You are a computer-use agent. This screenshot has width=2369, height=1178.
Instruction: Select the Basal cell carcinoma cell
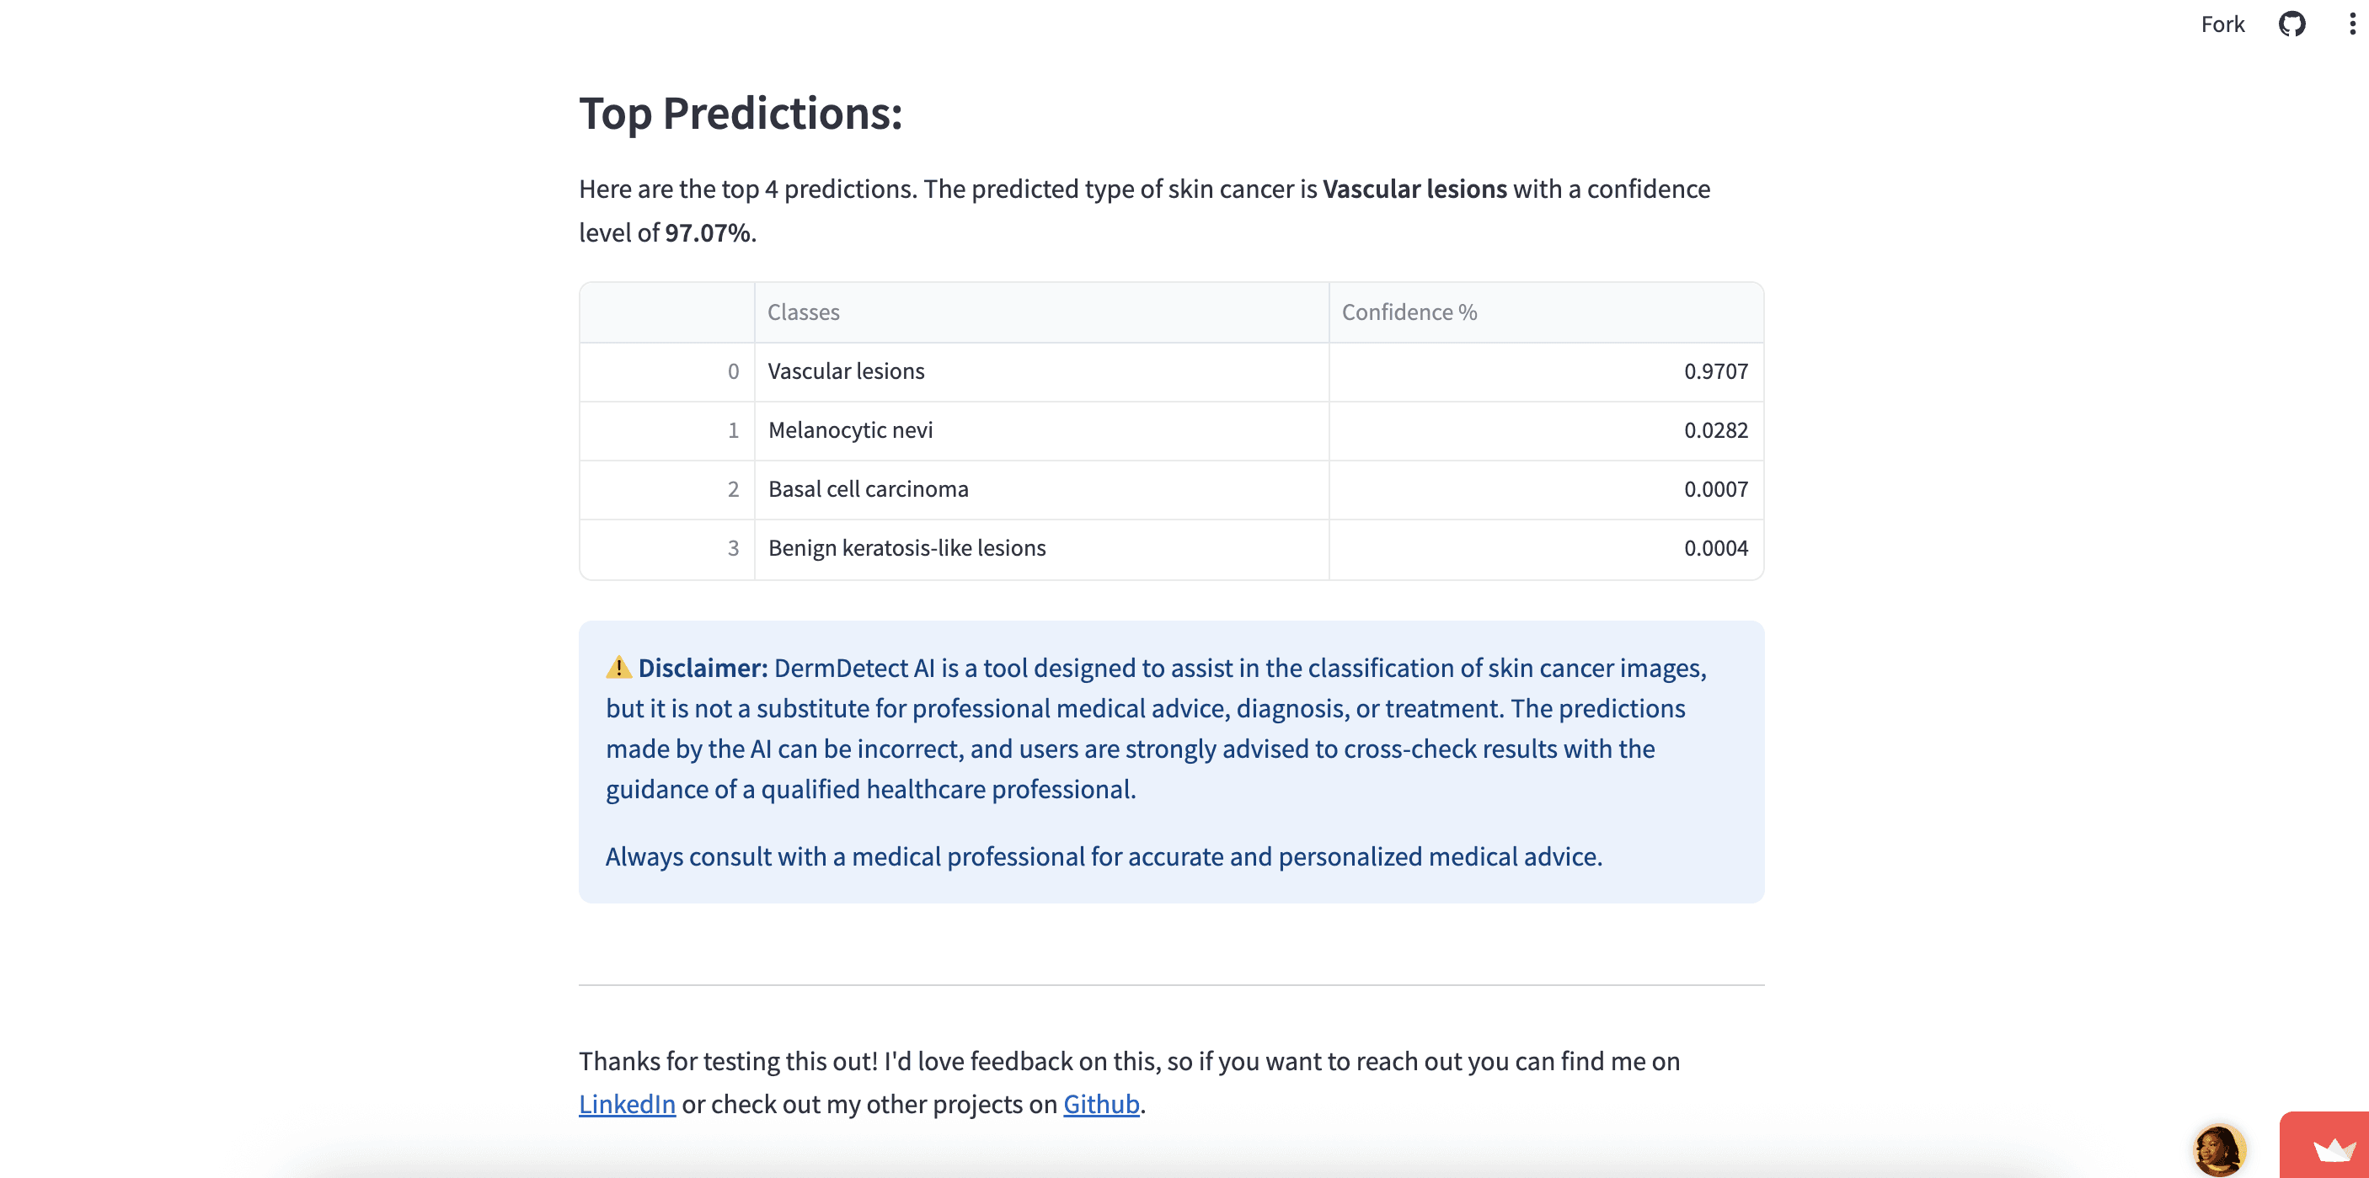(1041, 489)
